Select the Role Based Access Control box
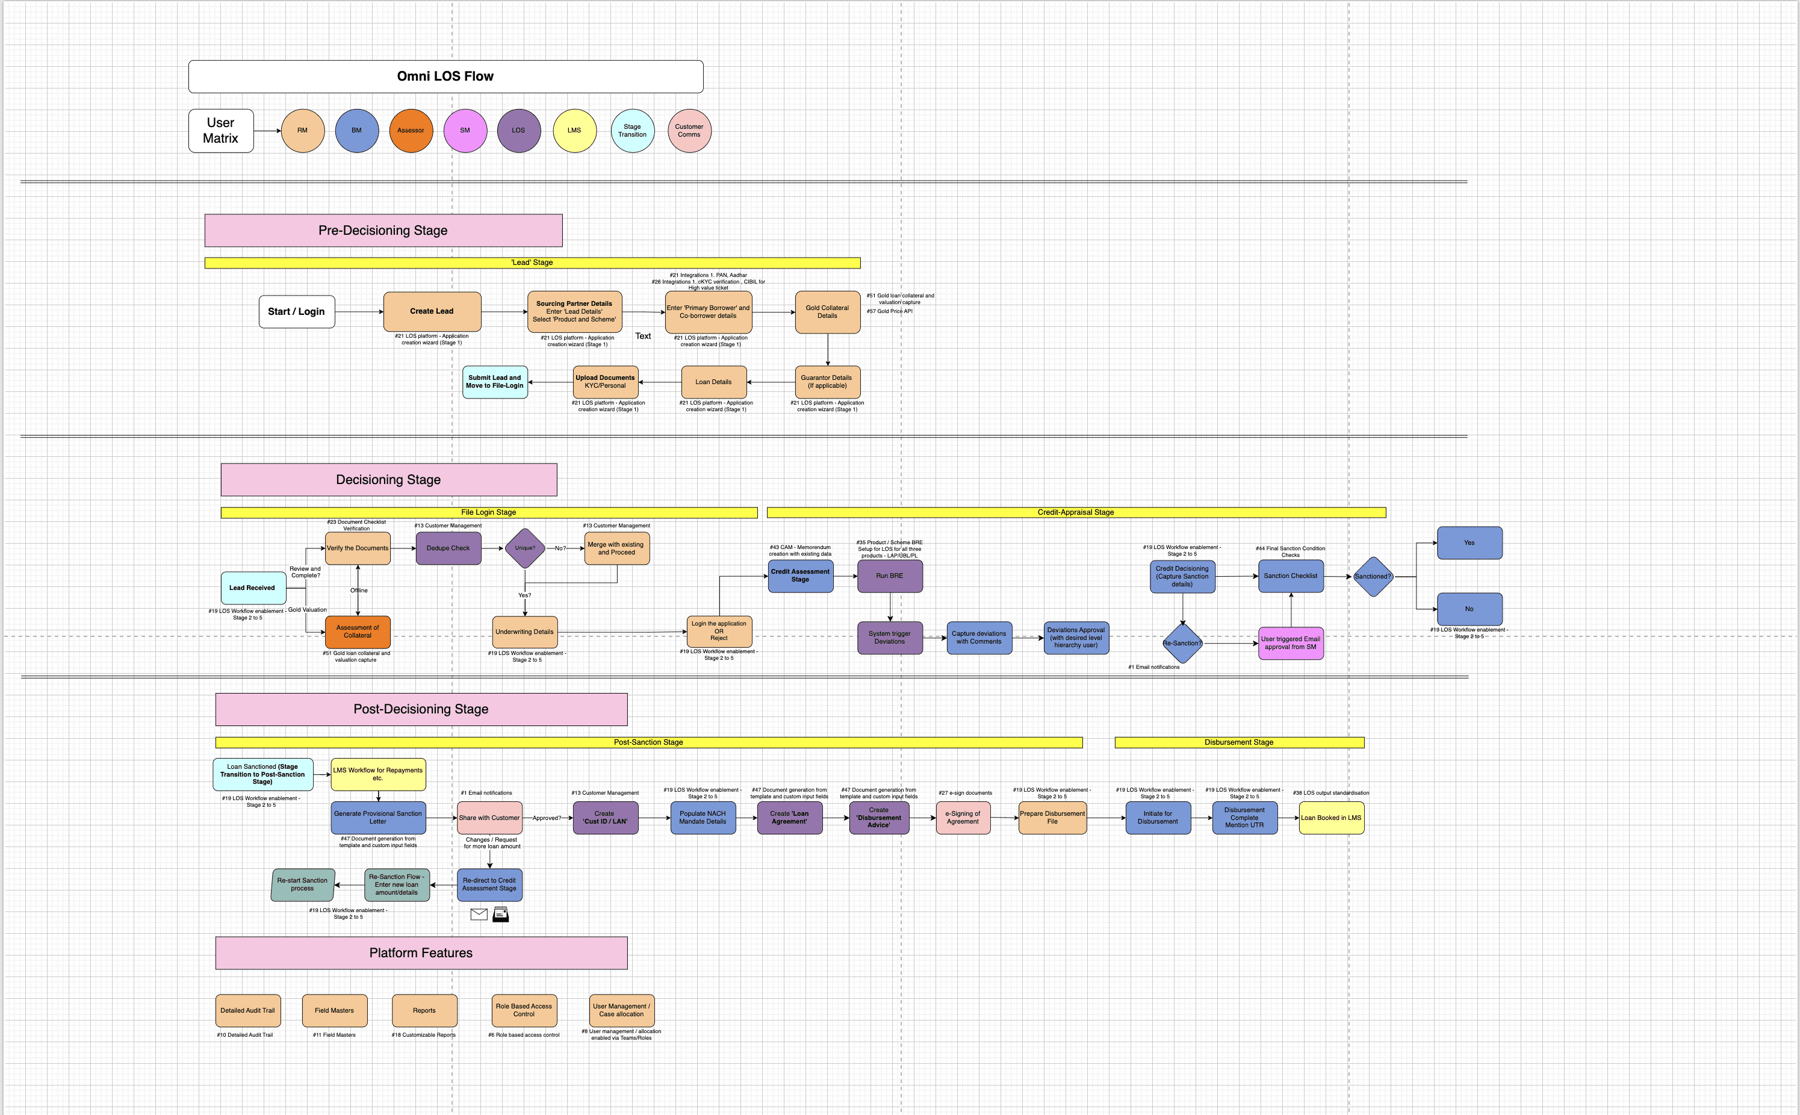The image size is (1800, 1115). 524,1010
